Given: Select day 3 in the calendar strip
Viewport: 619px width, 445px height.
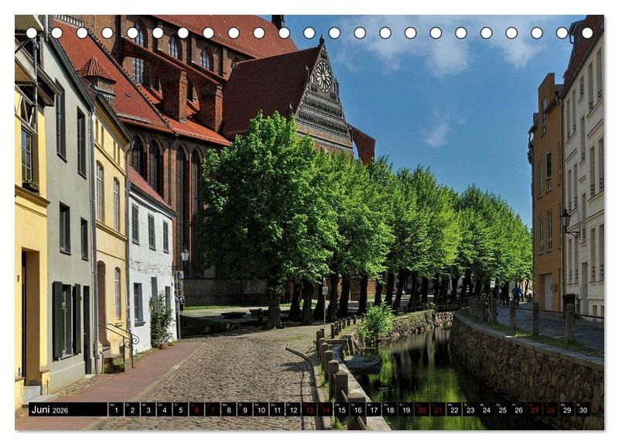Looking at the screenshot, I should 148,409.
